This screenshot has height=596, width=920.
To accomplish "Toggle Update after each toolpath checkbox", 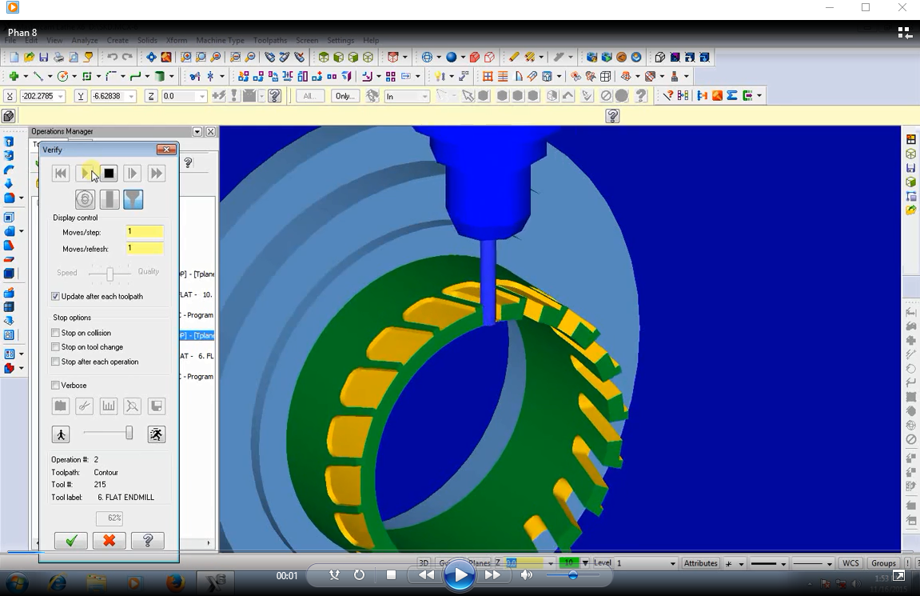I will pos(56,297).
